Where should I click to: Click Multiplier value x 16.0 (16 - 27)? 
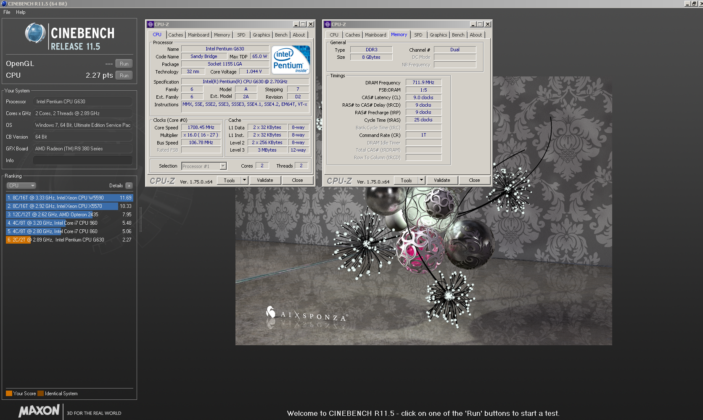tap(201, 135)
